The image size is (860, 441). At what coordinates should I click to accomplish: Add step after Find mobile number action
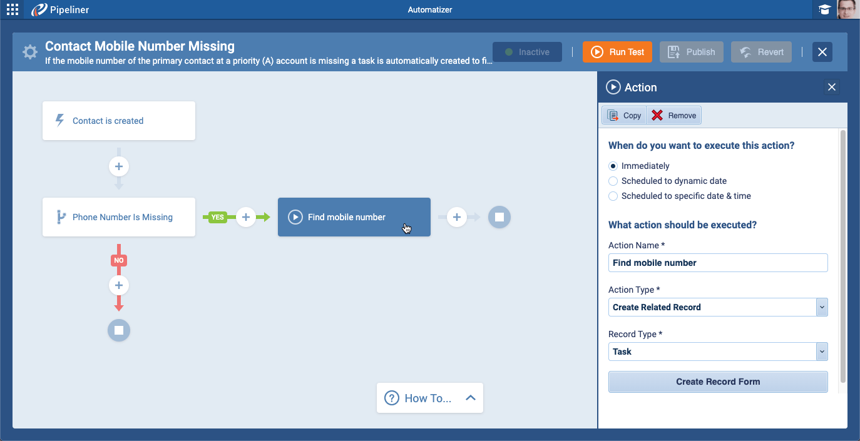(457, 217)
